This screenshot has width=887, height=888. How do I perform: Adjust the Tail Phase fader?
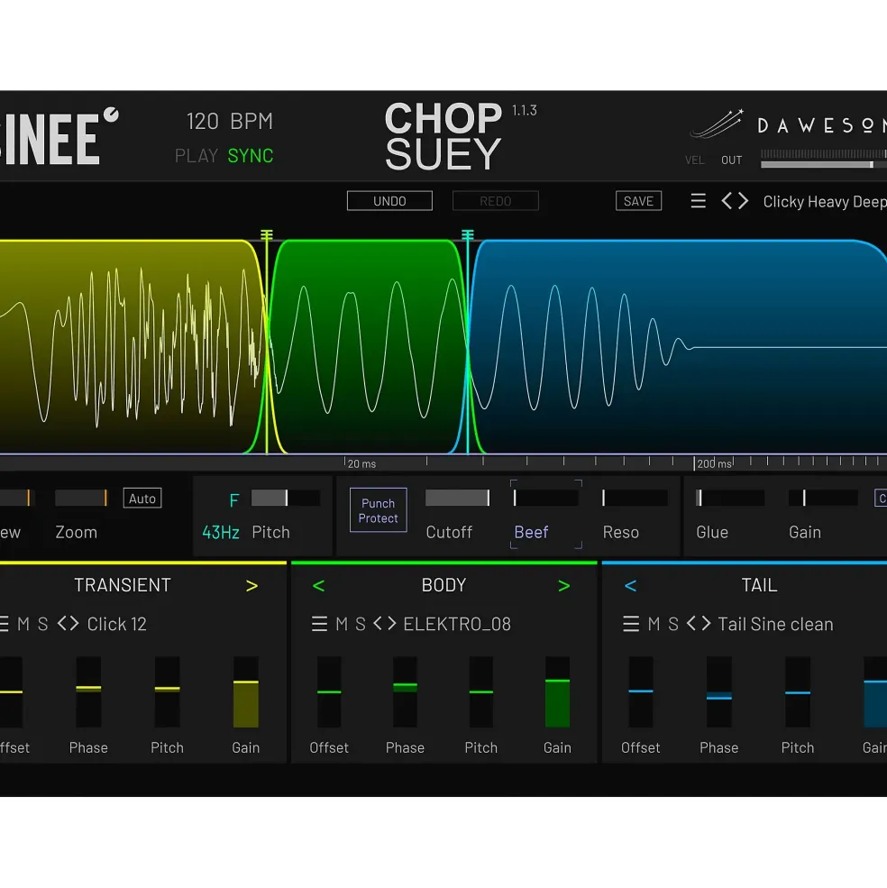(x=718, y=692)
